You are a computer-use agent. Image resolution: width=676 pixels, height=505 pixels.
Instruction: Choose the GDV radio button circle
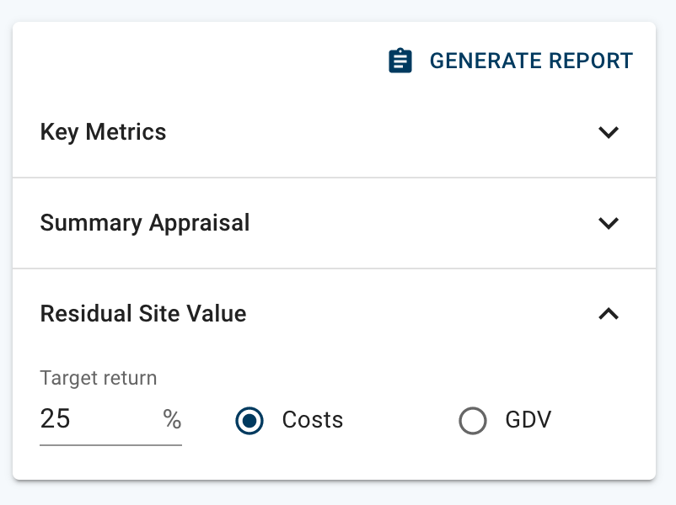pyautogui.click(x=473, y=420)
